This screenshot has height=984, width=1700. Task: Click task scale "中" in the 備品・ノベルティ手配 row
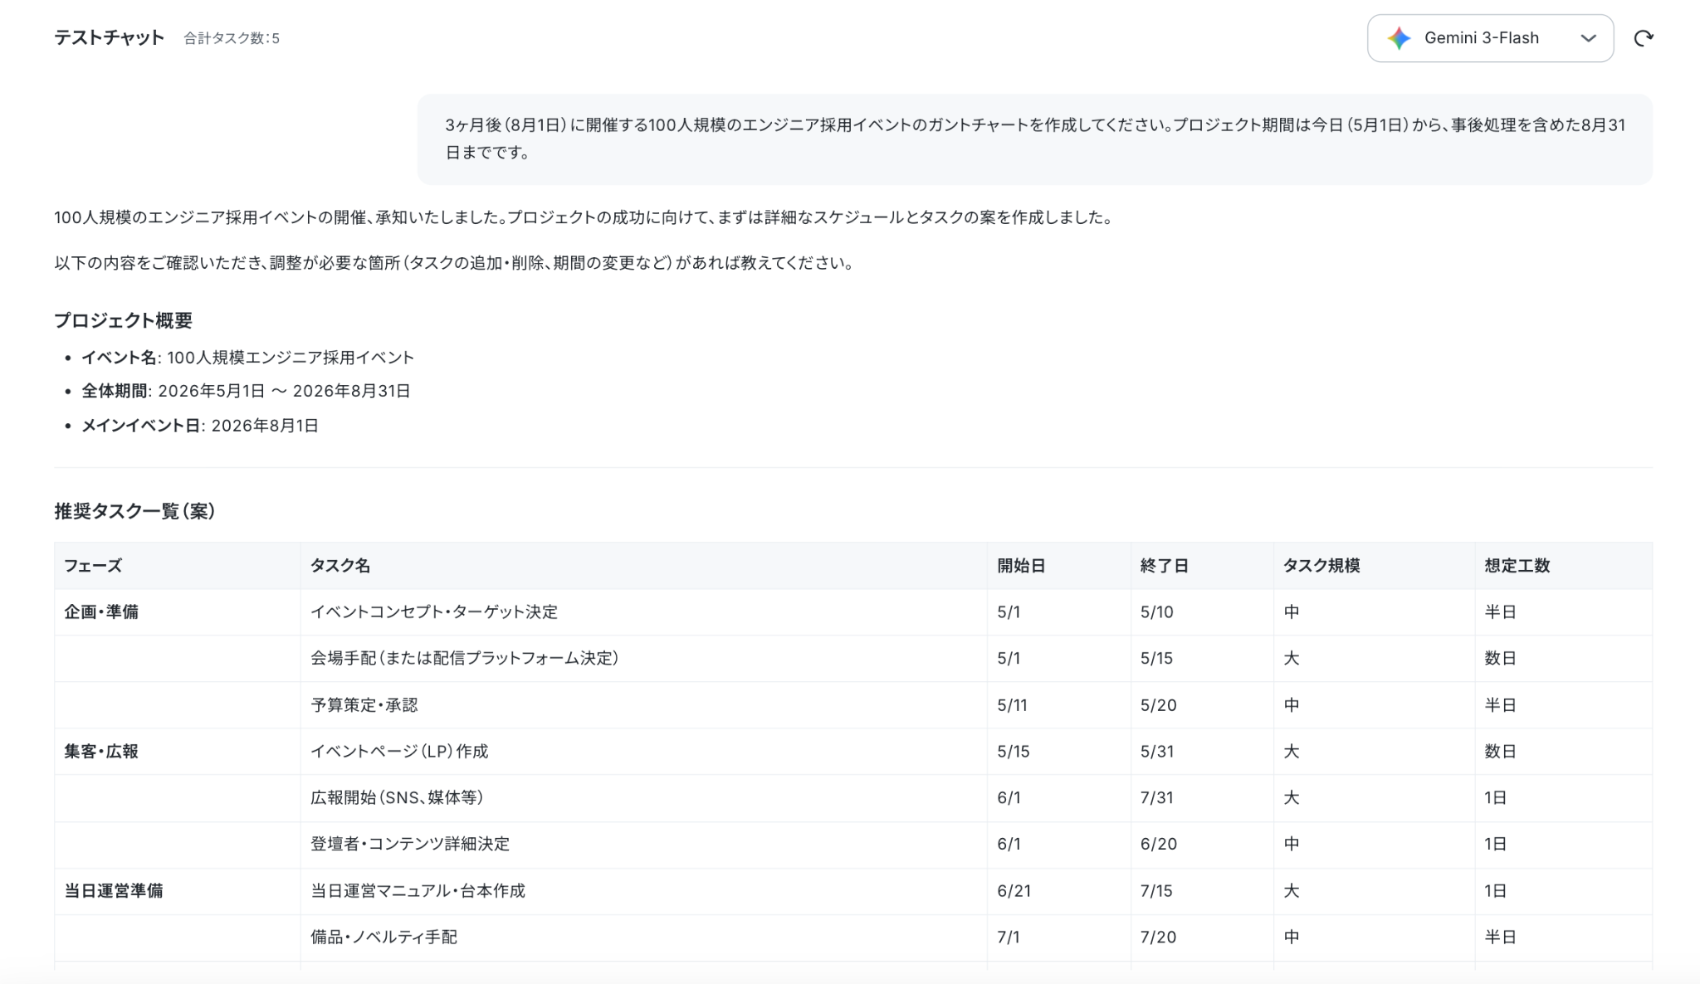click(x=1292, y=938)
